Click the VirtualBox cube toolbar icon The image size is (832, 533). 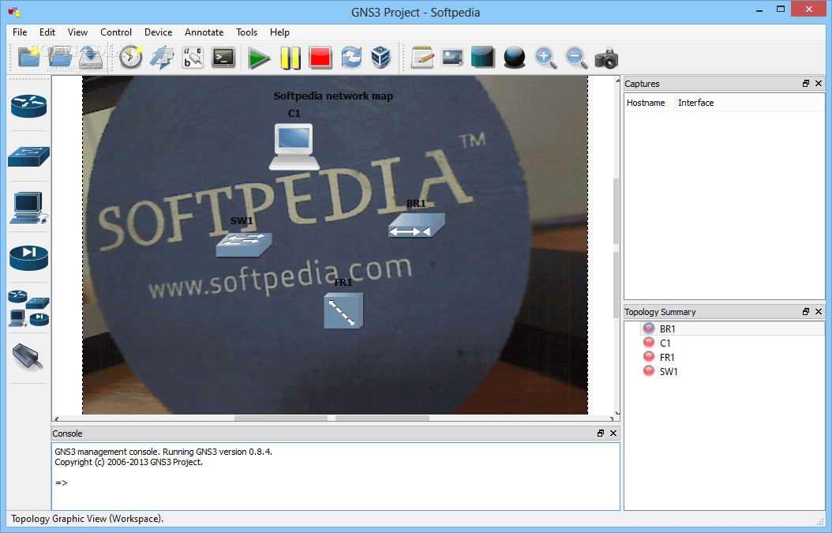pos(381,58)
